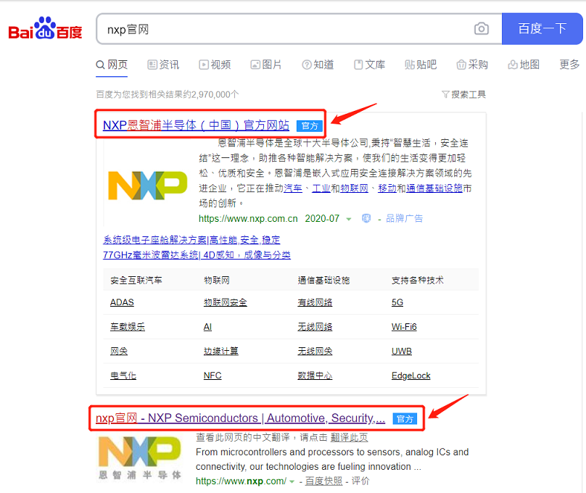Click the 移动 link in description
Viewport: 586px width, 493px height.
click(387, 188)
